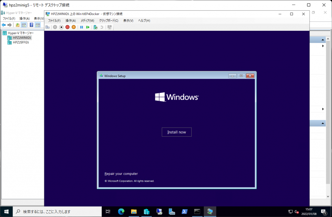Open File Explorer from the taskbar
The image size is (332, 217).
click(134, 211)
